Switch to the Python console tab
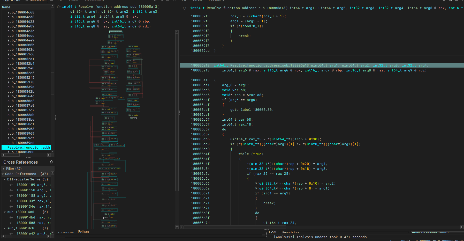Image resolution: width=464 pixels, height=241 pixels. click(x=83, y=232)
